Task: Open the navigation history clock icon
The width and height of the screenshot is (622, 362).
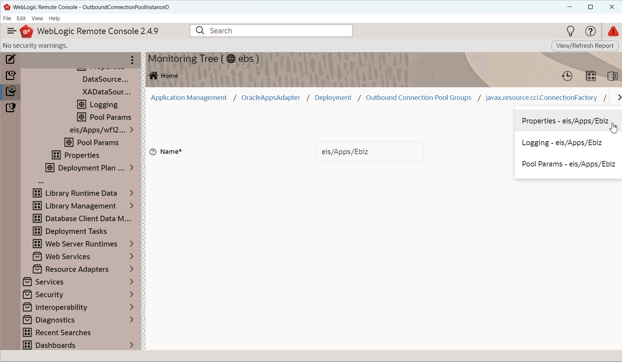Action: point(567,76)
